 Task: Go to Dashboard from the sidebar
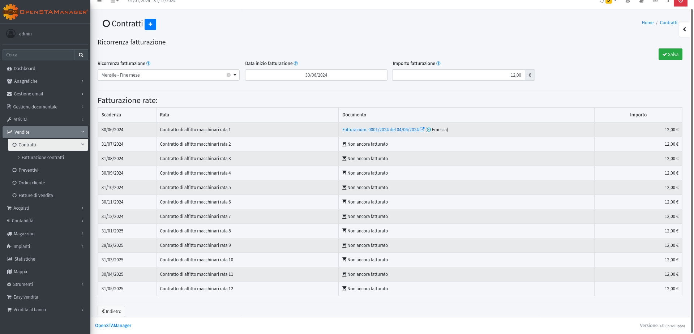click(25, 69)
